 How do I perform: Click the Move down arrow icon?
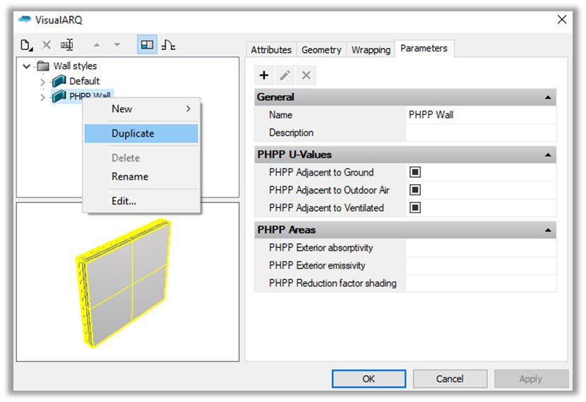tap(117, 45)
